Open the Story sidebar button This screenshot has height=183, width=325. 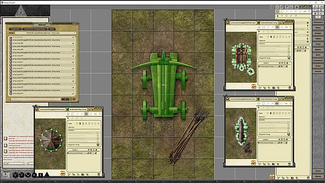click(318, 44)
